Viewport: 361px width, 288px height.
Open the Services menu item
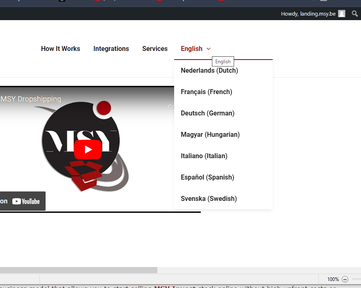155,48
